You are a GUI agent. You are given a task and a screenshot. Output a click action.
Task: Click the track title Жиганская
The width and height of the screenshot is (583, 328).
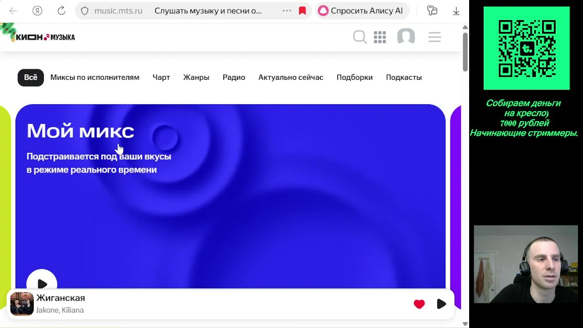[x=61, y=298]
